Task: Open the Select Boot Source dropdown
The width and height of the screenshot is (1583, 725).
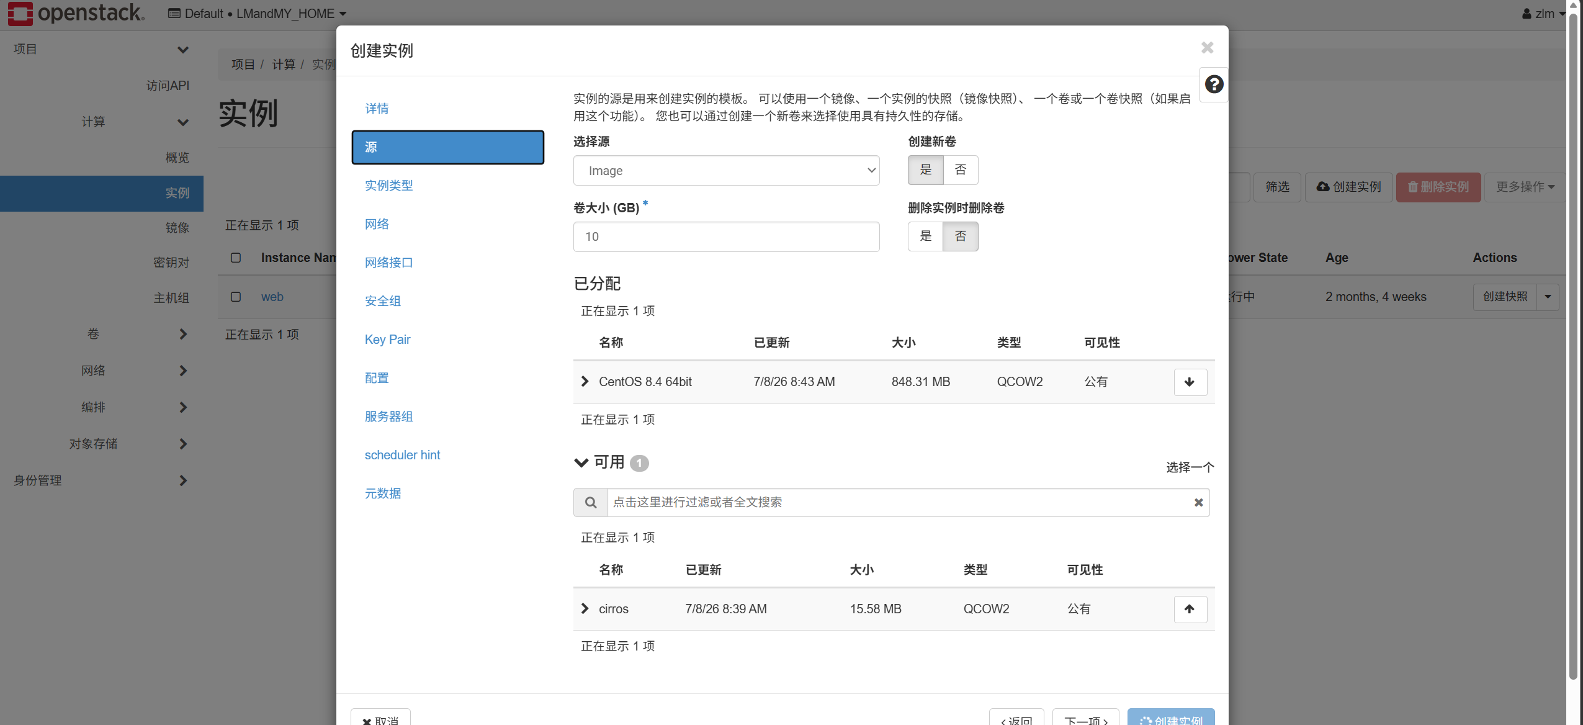Action: [x=726, y=171]
